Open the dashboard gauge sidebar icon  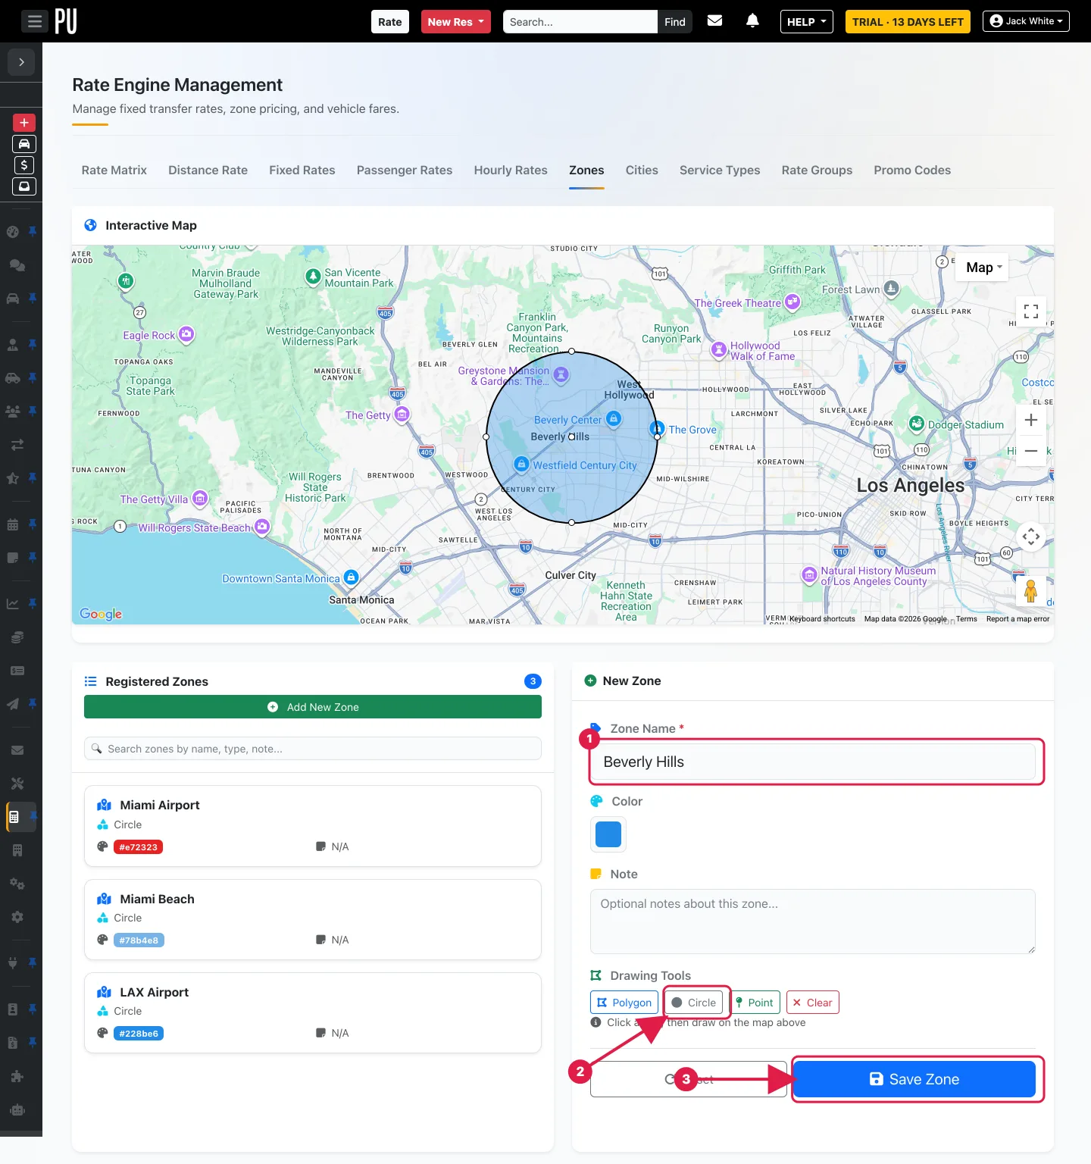pyautogui.click(x=13, y=232)
